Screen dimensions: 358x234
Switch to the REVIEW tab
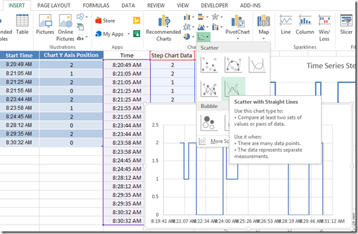click(156, 6)
